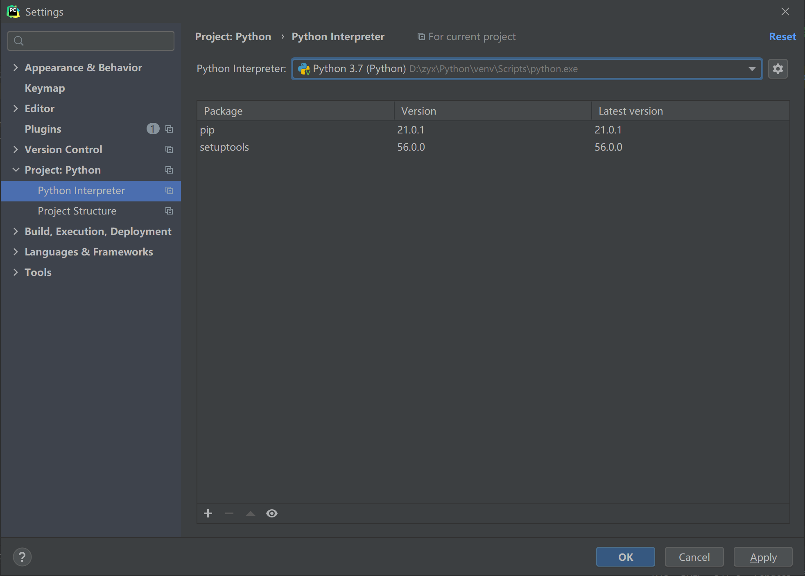Viewport: 805px width, 576px height.
Task: Click the OK button
Action: click(x=625, y=557)
